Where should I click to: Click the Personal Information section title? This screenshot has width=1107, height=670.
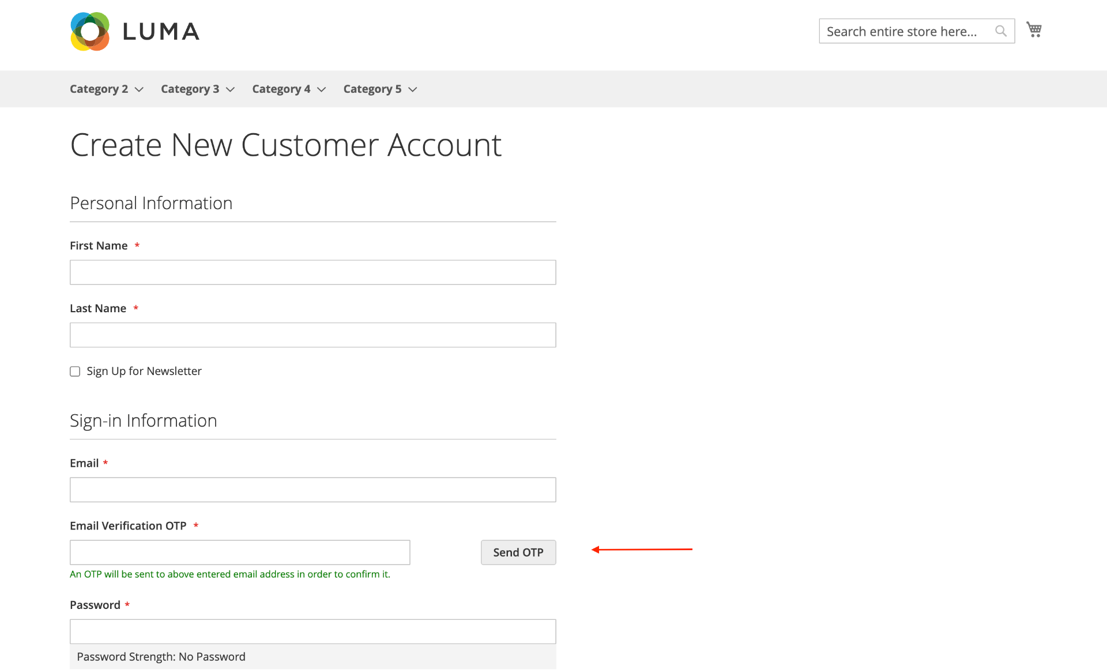pos(151,203)
